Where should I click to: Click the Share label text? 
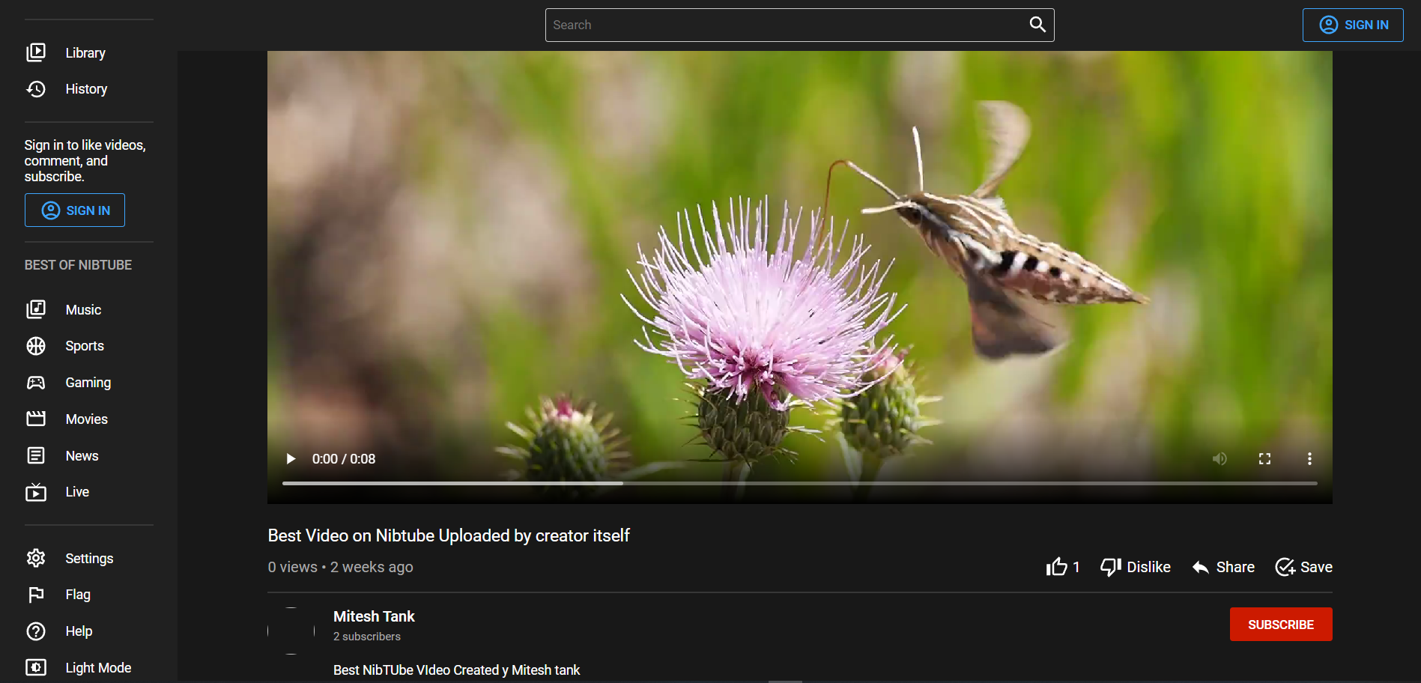[1235, 567]
